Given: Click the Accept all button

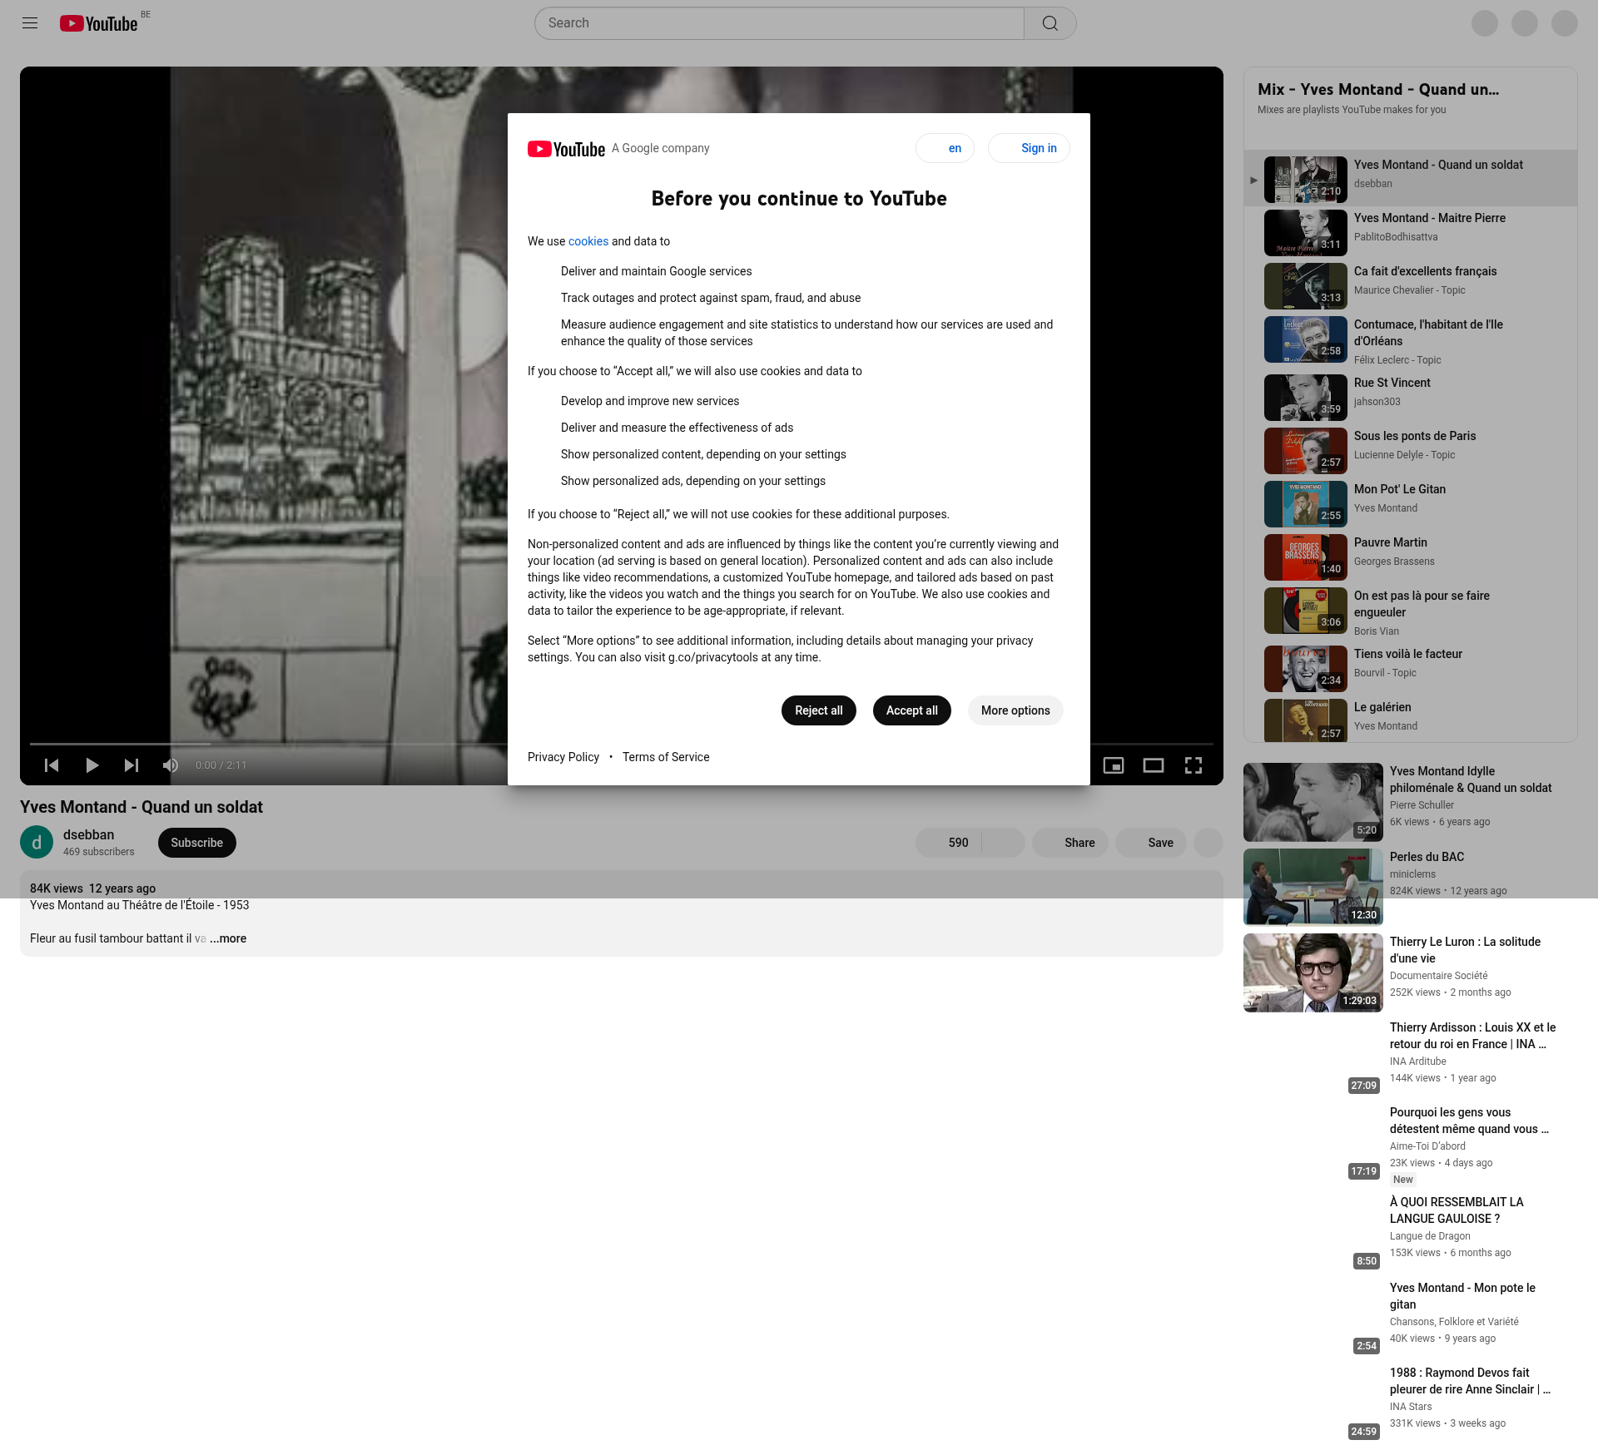Looking at the screenshot, I should (912, 710).
